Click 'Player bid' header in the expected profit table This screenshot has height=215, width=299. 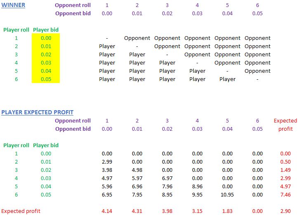[46, 146]
